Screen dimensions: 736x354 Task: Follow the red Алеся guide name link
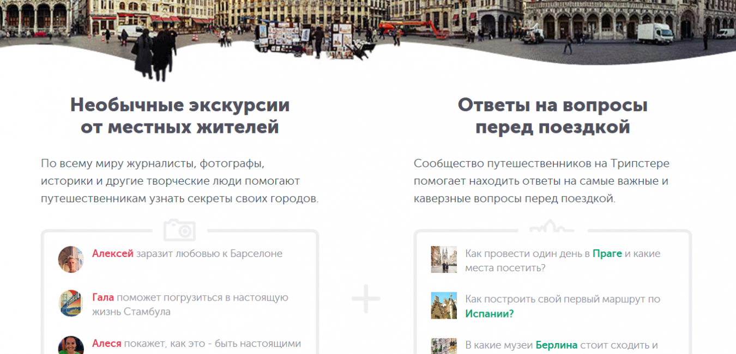click(107, 344)
